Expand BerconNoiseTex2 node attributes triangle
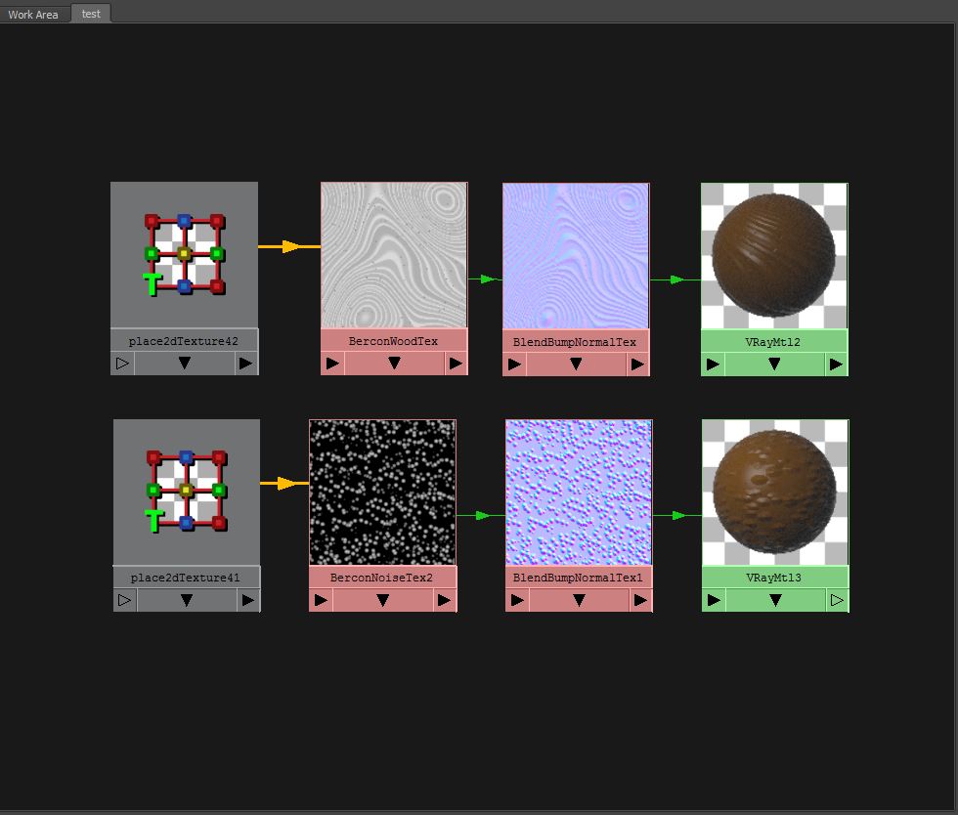The width and height of the screenshot is (958, 815). (x=383, y=600)
